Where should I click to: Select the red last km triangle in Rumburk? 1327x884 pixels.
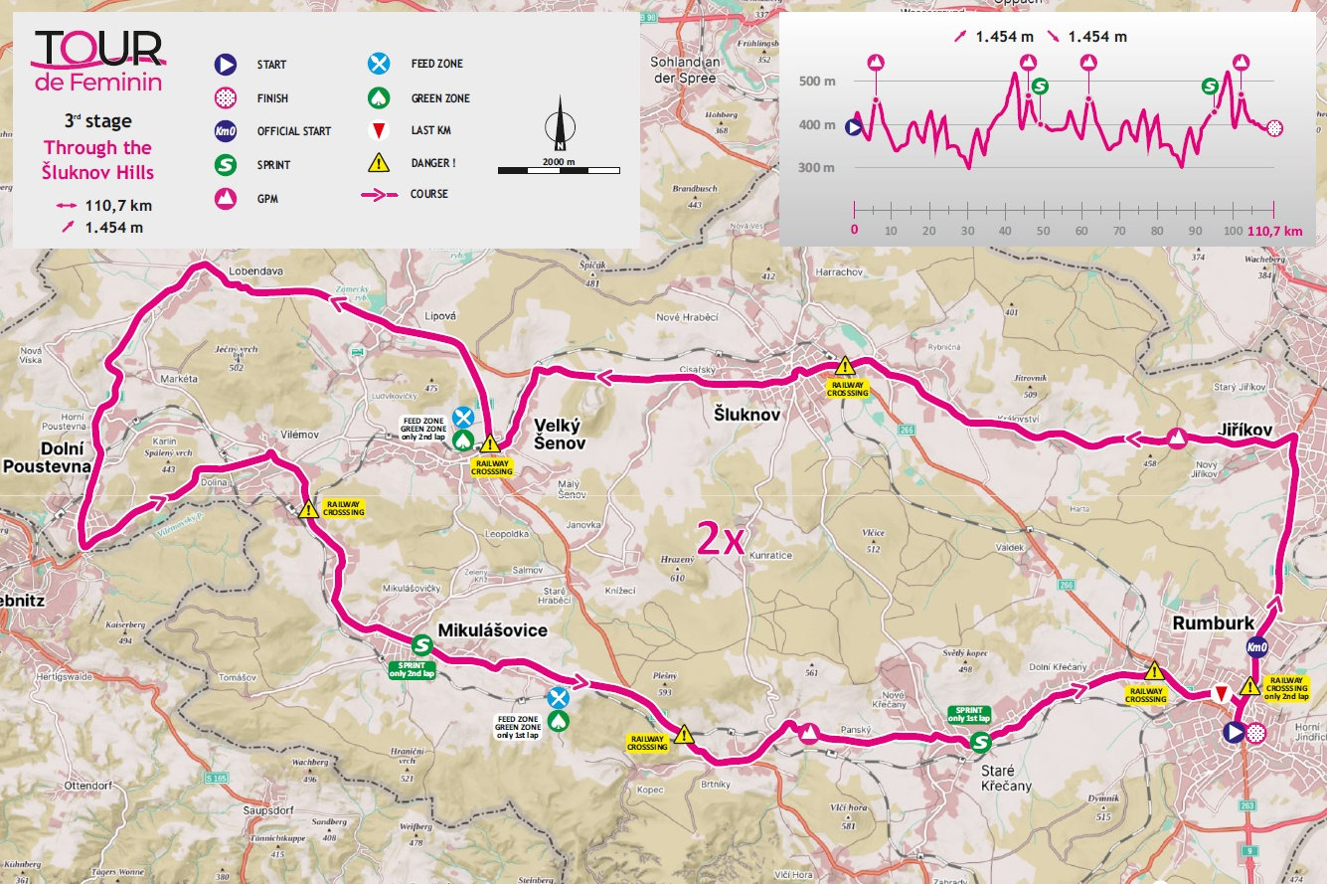pyautogui.click(x=1221, y=693)
